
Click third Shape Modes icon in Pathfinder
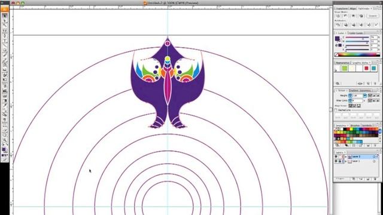click(x=353, y=16)
